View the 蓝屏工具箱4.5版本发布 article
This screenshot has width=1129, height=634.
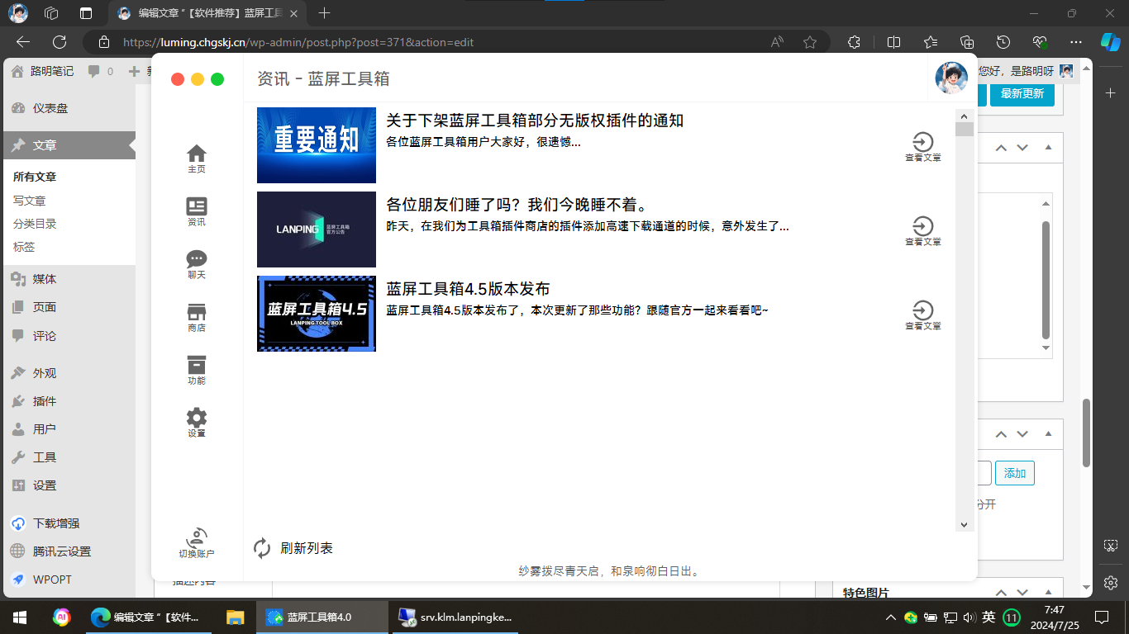coord(922,315)
